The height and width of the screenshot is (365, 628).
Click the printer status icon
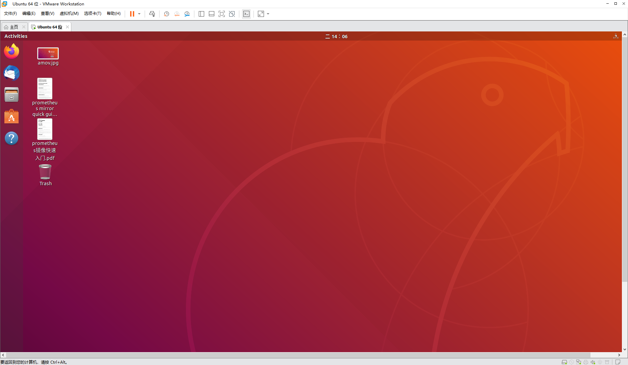click(586, 362)
